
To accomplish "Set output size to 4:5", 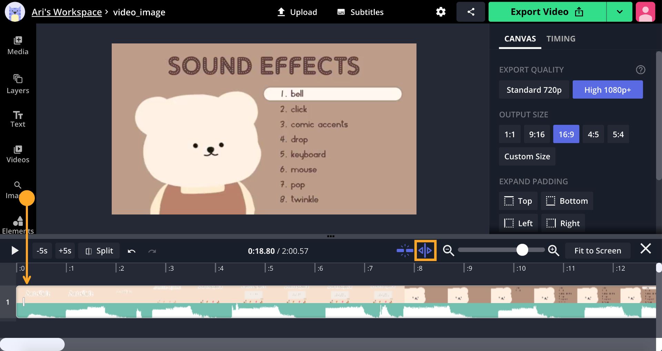I will (593, 134).
